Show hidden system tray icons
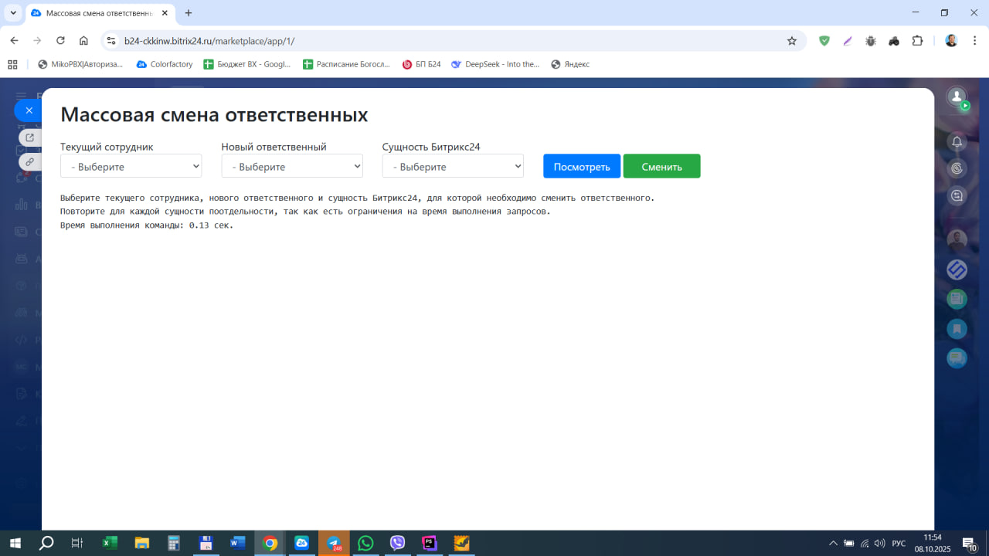This screenshot has width=989, height=556. (x=833, y=543)
